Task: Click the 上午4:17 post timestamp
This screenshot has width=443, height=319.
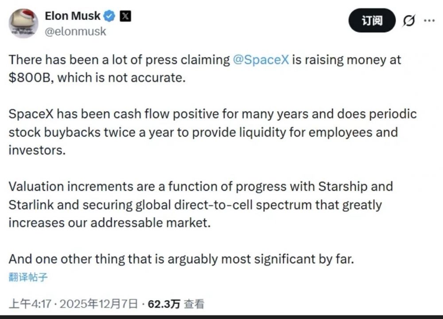Action: click(30, 304)
